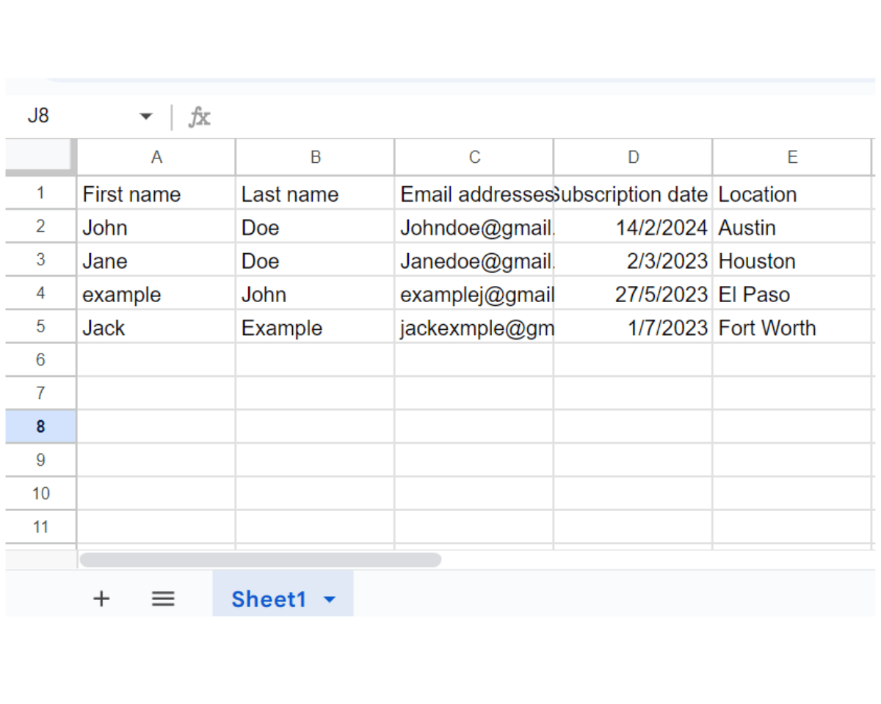The width and height of the screenshot is (881, 704).
Task: Select row 7 header
Action: tap(40, 394)
